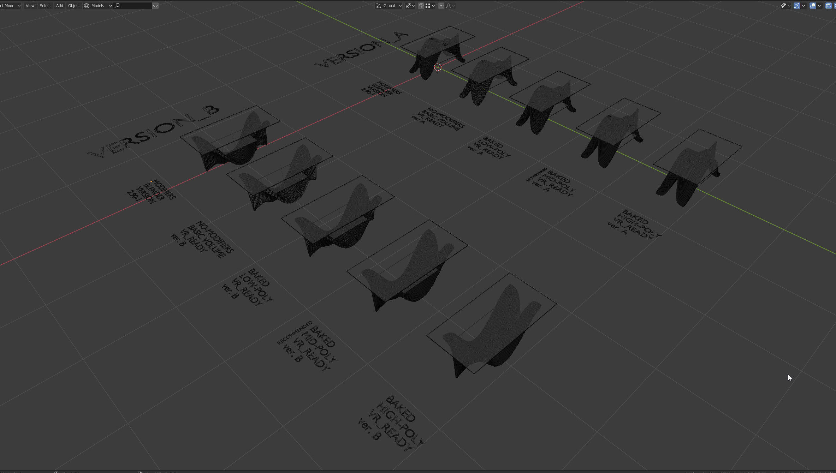Image resolution: width=836 pixels, height=473 pixels.
Task: Click the button right of the search field
Action: point(155,6)
